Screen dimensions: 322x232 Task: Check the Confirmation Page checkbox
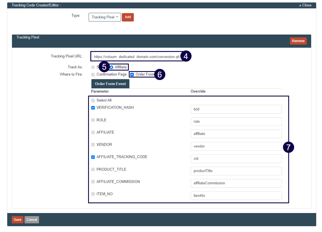93,74
